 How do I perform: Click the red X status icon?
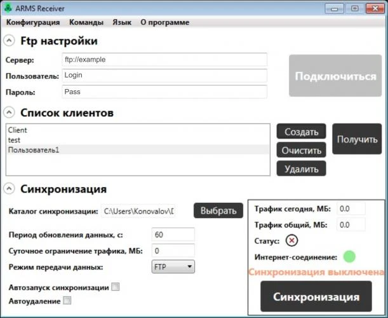(x=291, y=240)
